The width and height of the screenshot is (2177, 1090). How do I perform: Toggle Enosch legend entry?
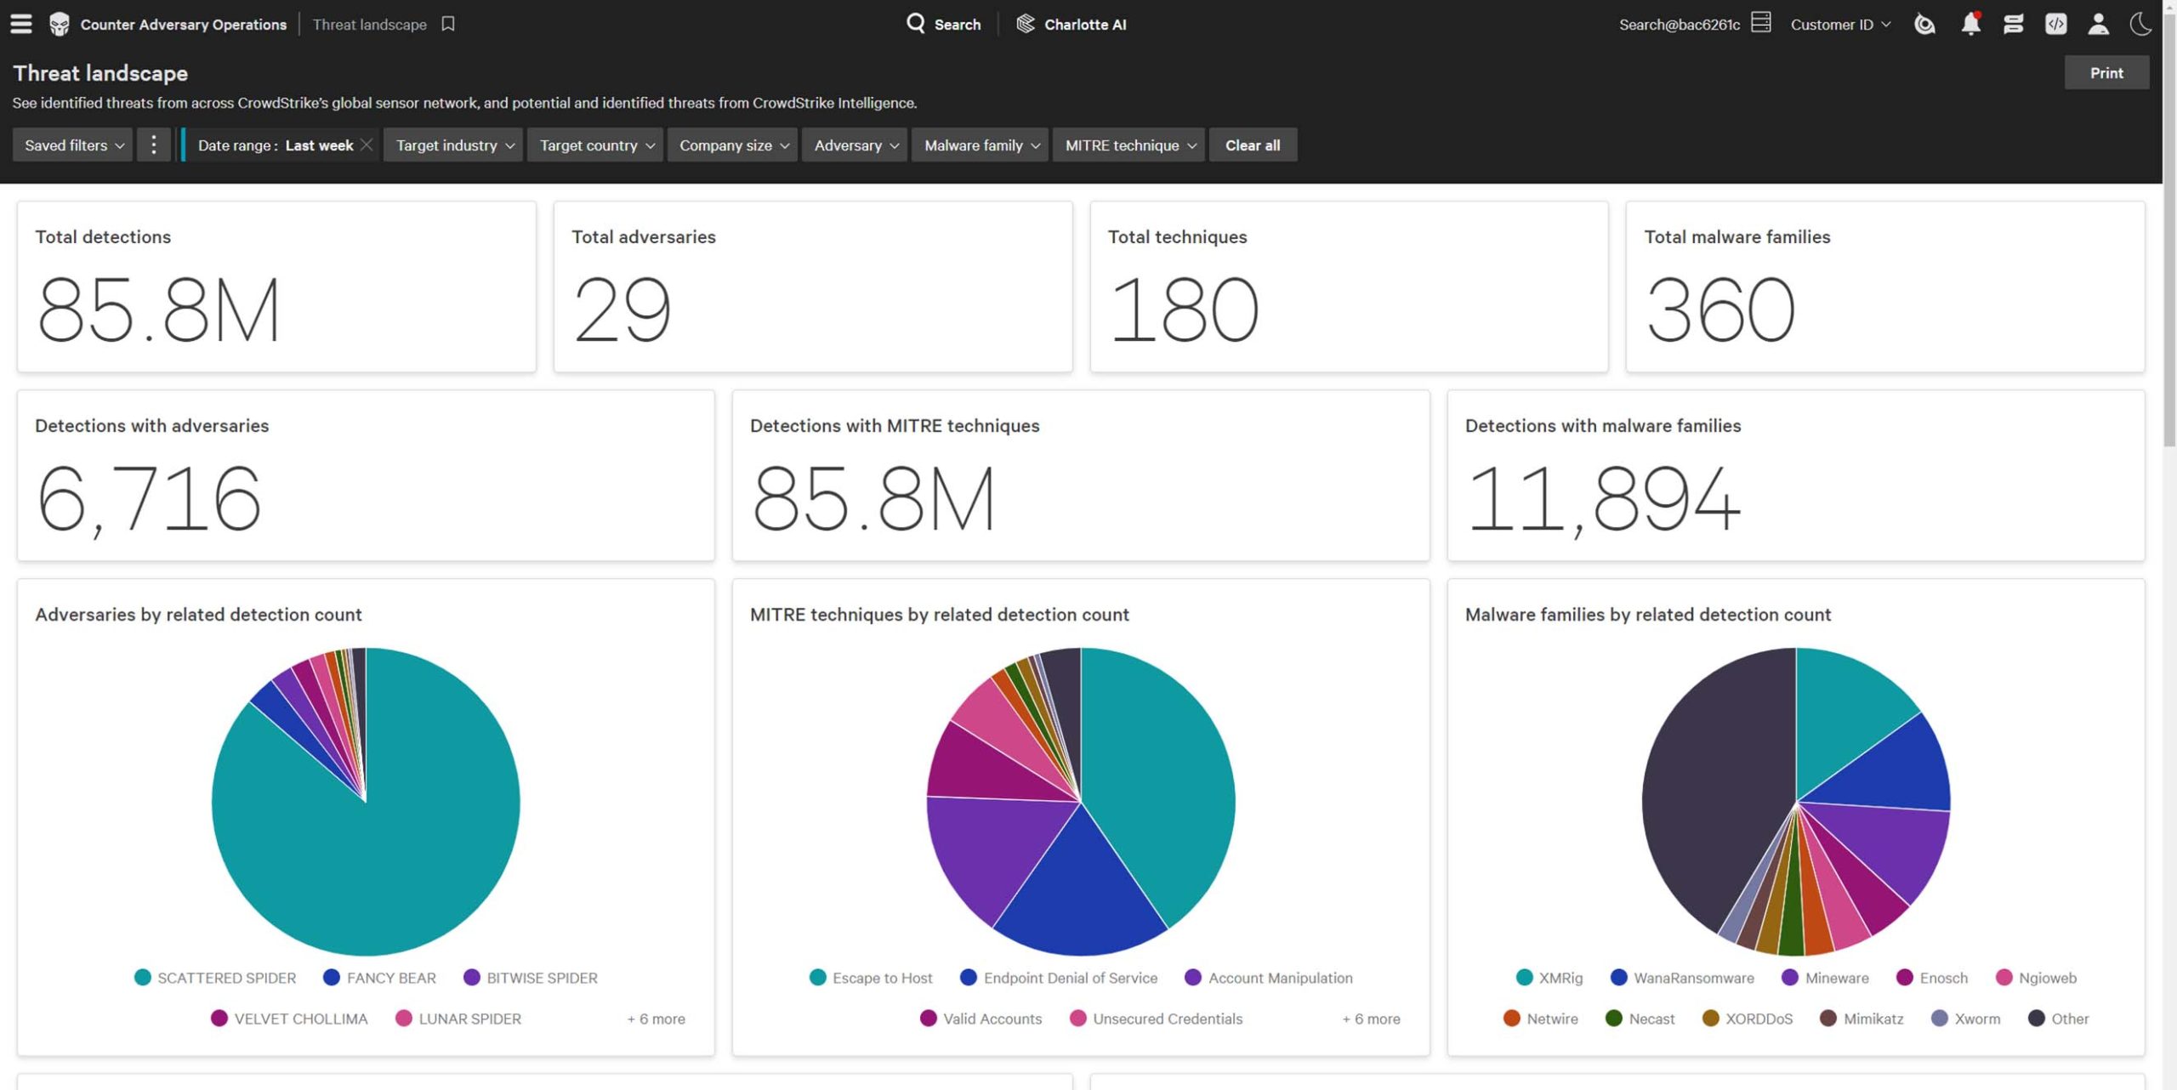[x=1932, y=977]
